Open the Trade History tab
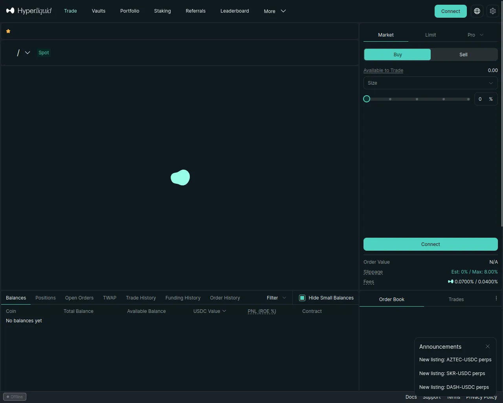 coord(141,298)
